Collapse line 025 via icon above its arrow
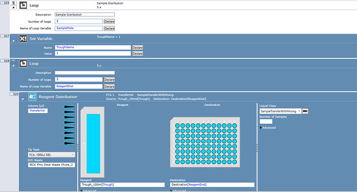Viewport: 357px width, 192px height. 13,3
